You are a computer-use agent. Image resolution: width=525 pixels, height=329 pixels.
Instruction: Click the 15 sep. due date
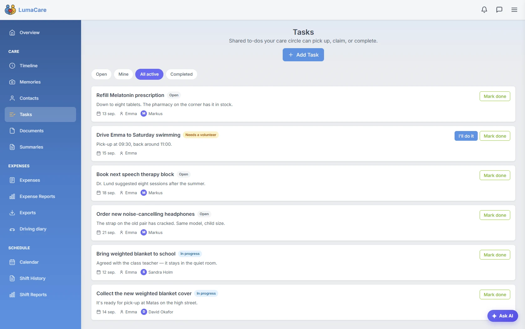[109, 153]
